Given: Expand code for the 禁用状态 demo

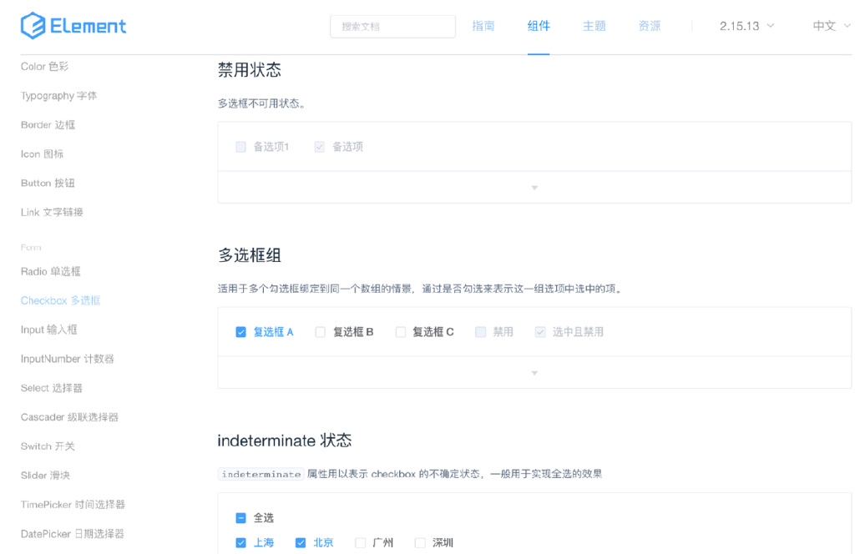Looking at the screenshot, I should pos(534,188).
